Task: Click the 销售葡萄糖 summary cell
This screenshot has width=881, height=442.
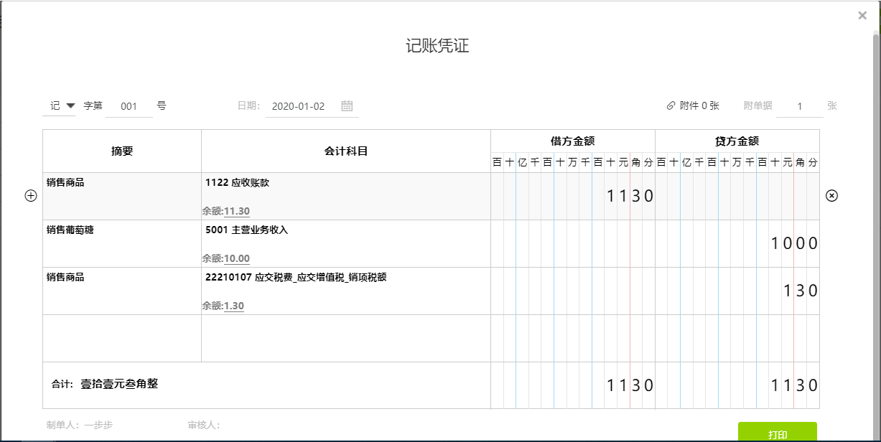Action: [121, 243]
